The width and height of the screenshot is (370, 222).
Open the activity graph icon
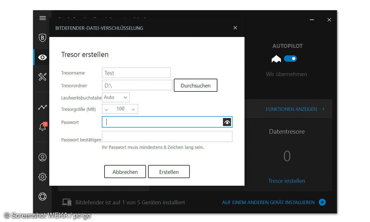43,107
